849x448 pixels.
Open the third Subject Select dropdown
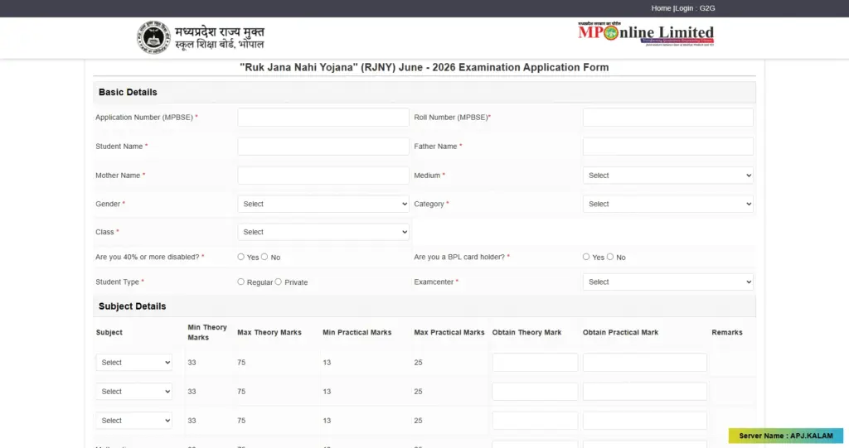point(133,421)
